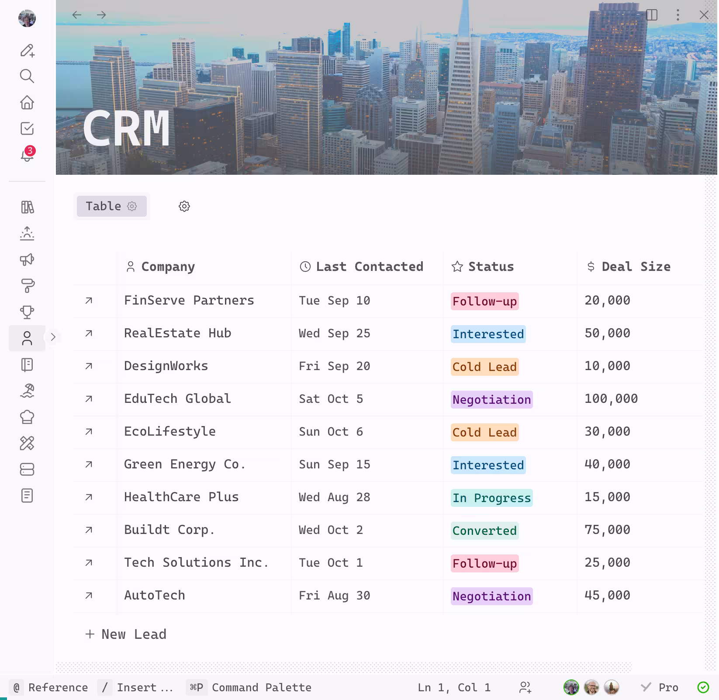Open Command Palette from status bar
Viewport: 719px width, 700px height.
(261, 687)
